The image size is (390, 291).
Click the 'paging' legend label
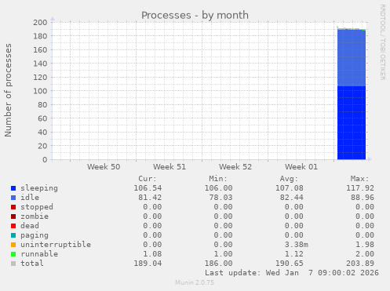pos(35,235)
